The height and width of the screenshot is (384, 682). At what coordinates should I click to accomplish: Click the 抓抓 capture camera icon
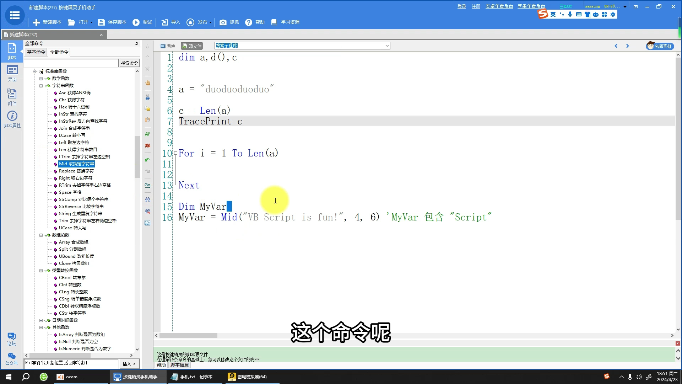tap(223, 22)
